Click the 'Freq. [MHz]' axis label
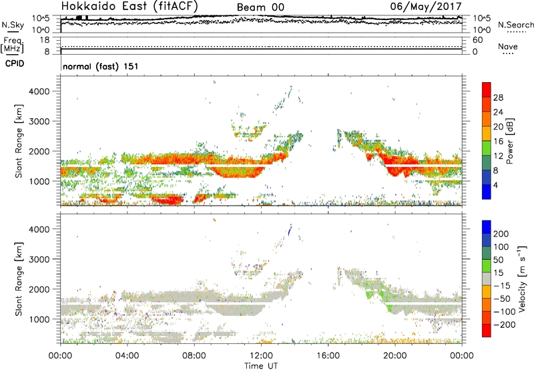Screen dimensions: 534x370 pyautogui.click(x=12, y=45)
